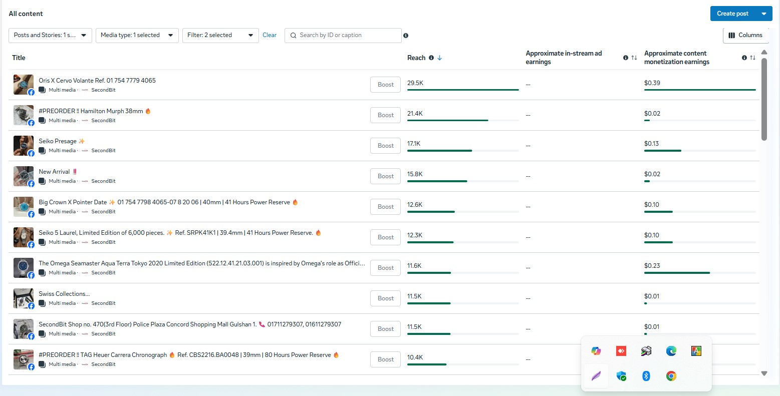This screenshot has height=396, width=780.
Task: Open Bluetooth icon in system tray
Action: tap(646, 376)
